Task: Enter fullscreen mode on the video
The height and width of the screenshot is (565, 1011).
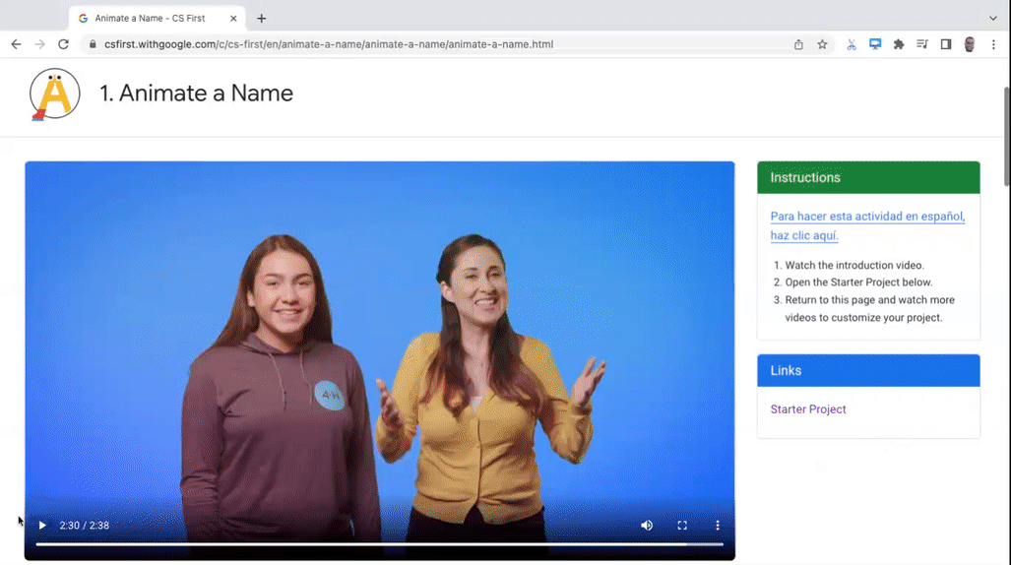Action: [682, 526]
